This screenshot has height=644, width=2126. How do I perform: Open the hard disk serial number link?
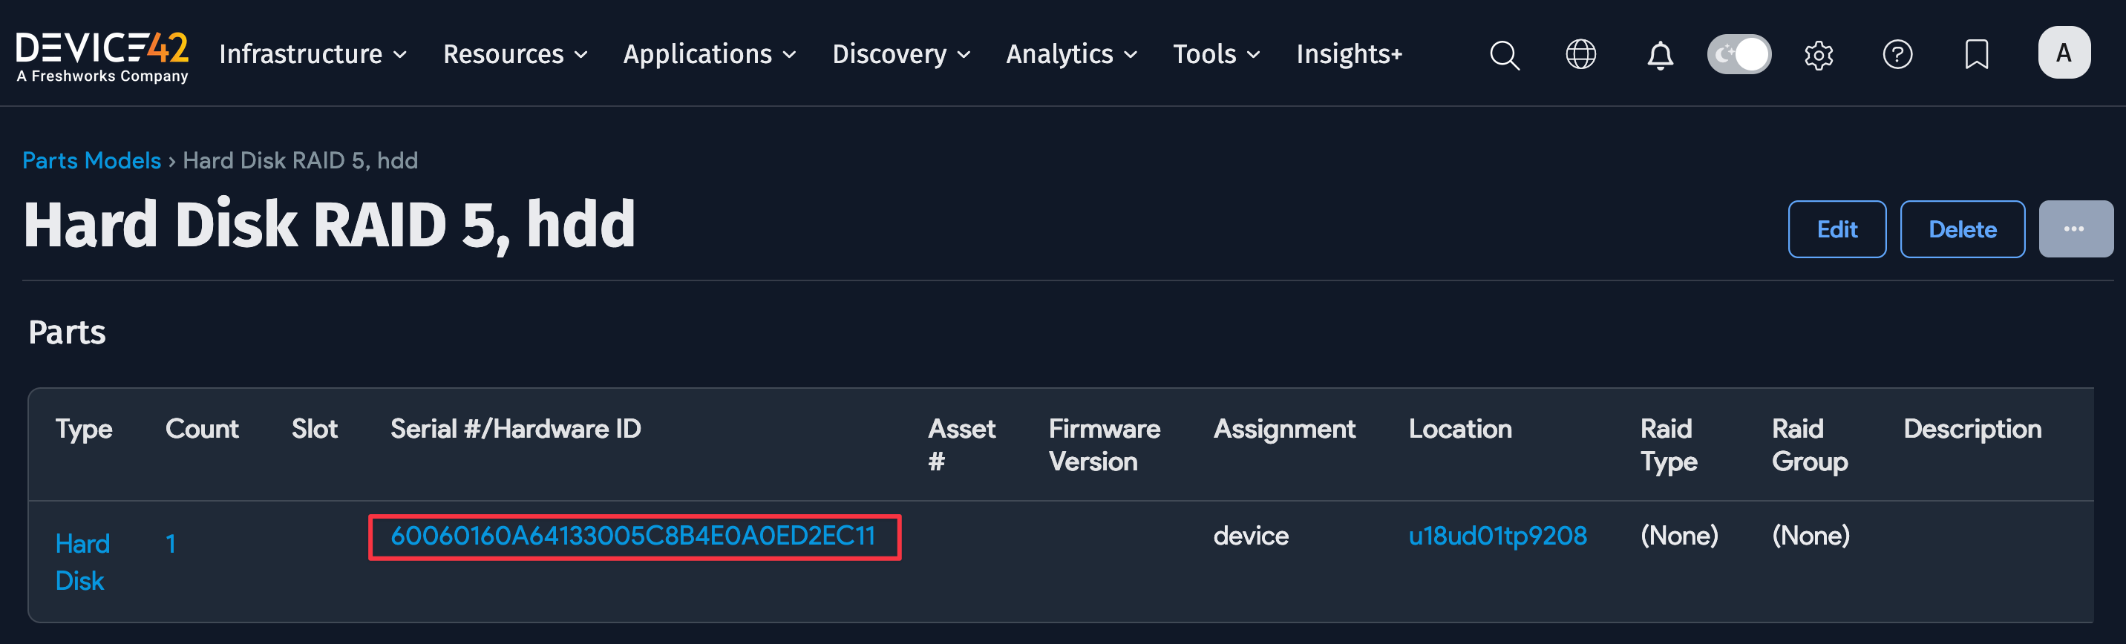click(x=632, y=536)
